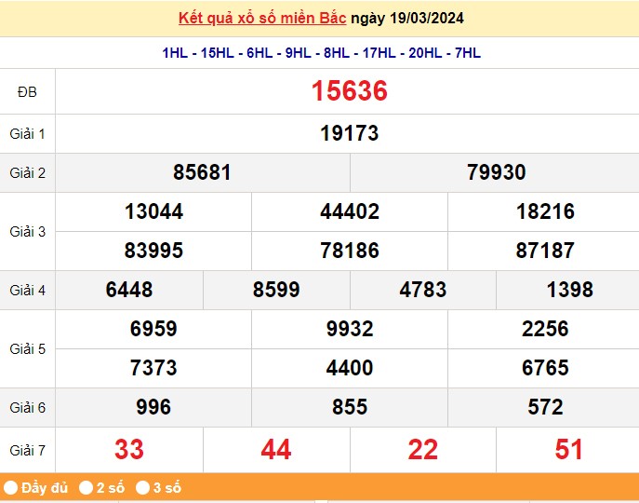Screen dimensions: 639x503
Task: Click the Giải 2 number 79930
Action: [x=496, y=172]
